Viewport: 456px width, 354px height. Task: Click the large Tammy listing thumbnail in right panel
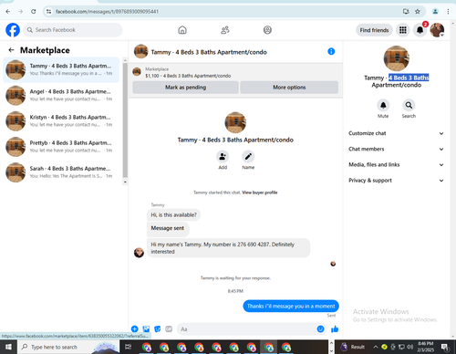point(396,58)
